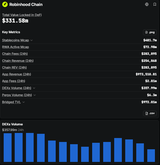Screen dimensions: 160x165
Task: Select the $481.7m stablecoins value
Action: (x=150, y=40)
